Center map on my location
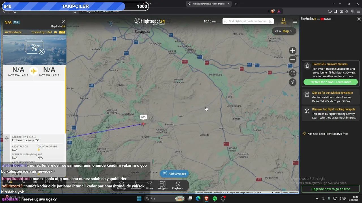362x203 pixels. point(293,82)
